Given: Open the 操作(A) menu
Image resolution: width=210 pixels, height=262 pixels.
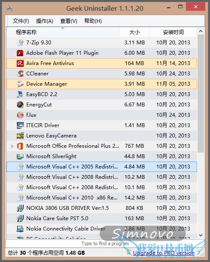Looking at the screenshot, I should (x=44, y=21).
